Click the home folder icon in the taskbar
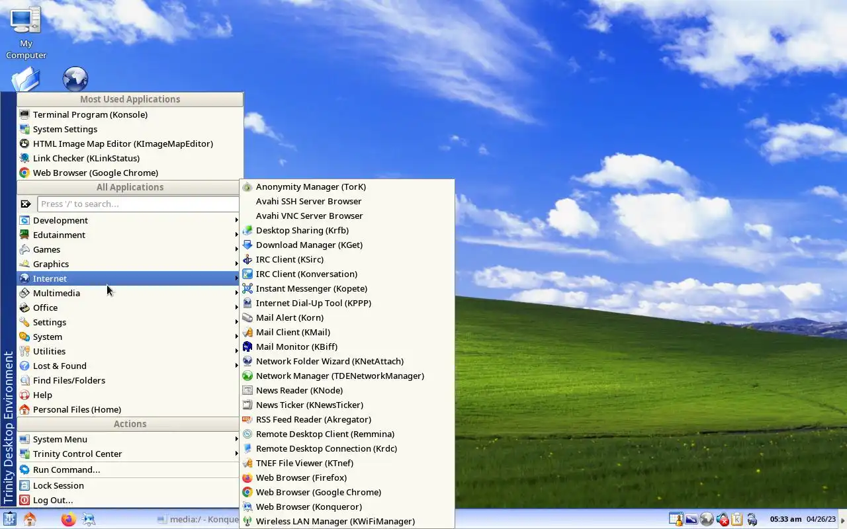The image size is (847, 529). pos(30,519)
